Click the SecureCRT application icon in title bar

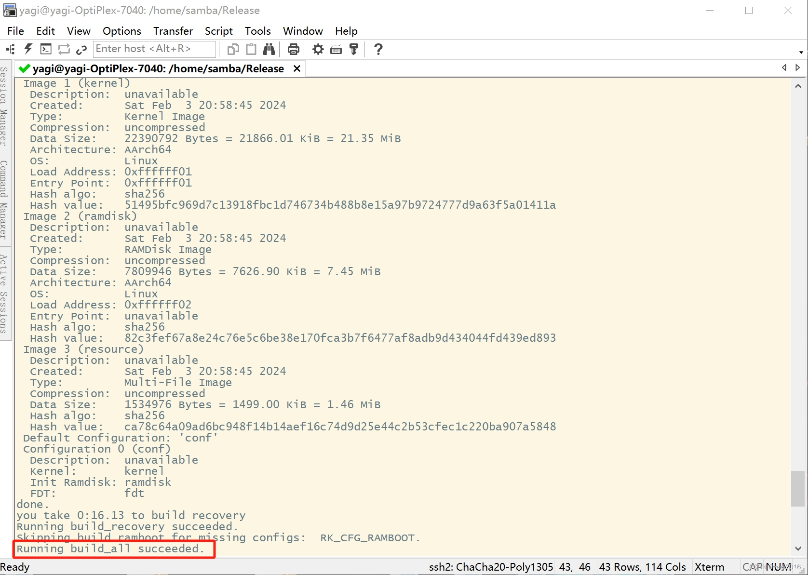pyautogui.click(x=10, y=10)
